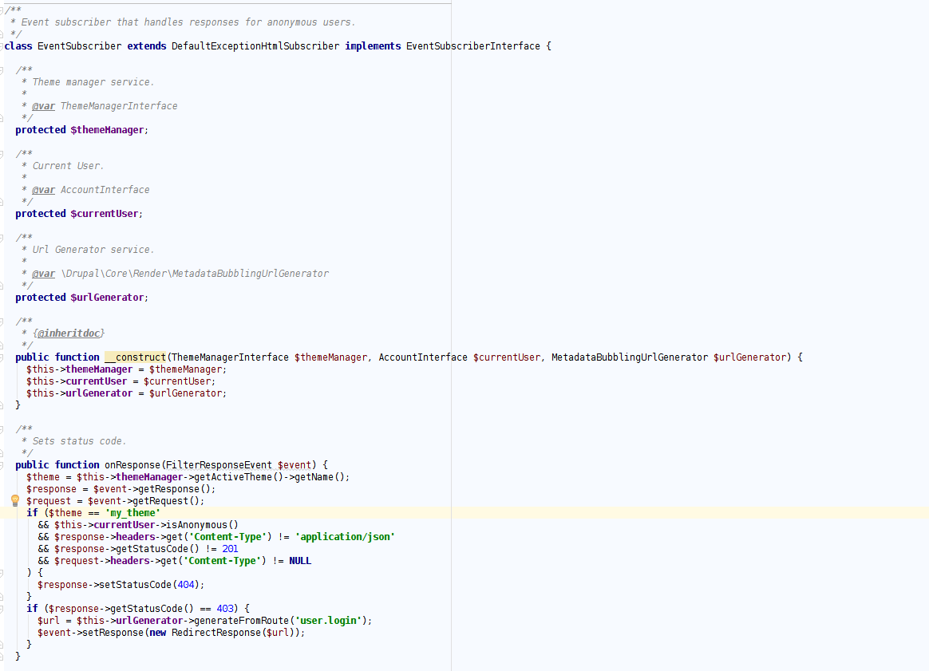The height and width of the screenshot is (671, 929).
Task: Click the yellow lightbulb intention icon
Action: [x=15, y=499]
